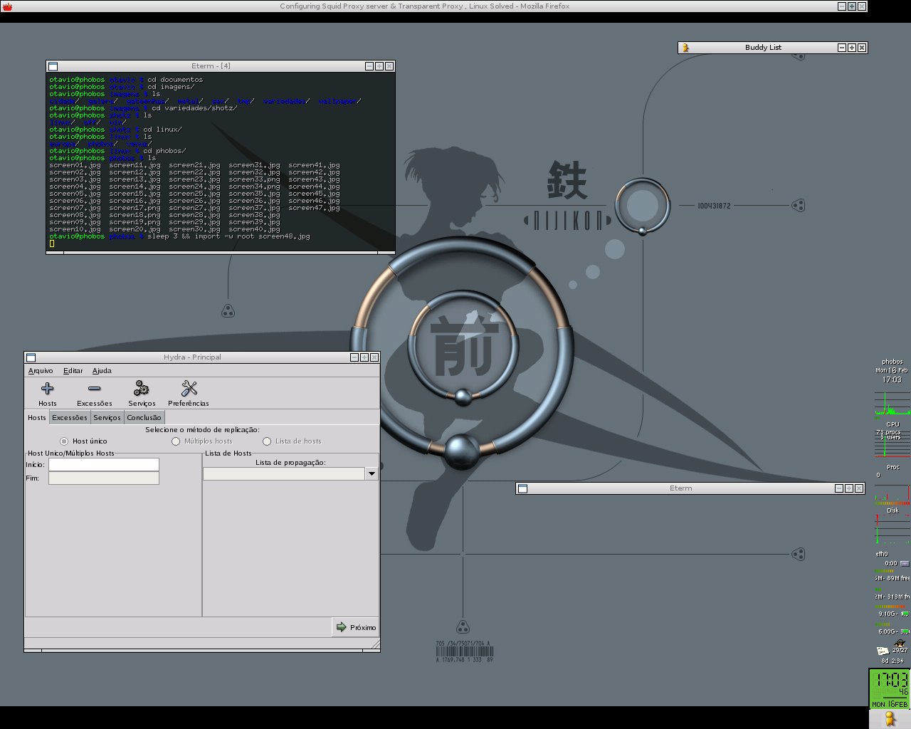Open the Editar menu in Hydra
The width and height of the screenshot is (911, 729).
(x=73, y=371)
